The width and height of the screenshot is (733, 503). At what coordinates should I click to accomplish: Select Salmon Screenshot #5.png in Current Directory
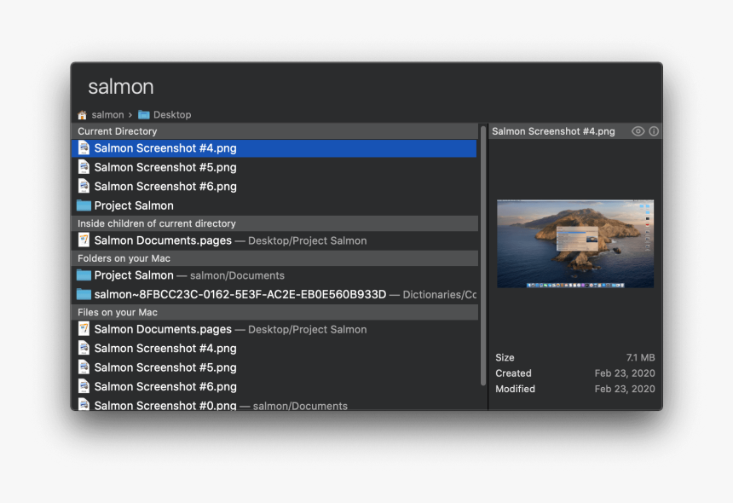[x=274, y=167]
